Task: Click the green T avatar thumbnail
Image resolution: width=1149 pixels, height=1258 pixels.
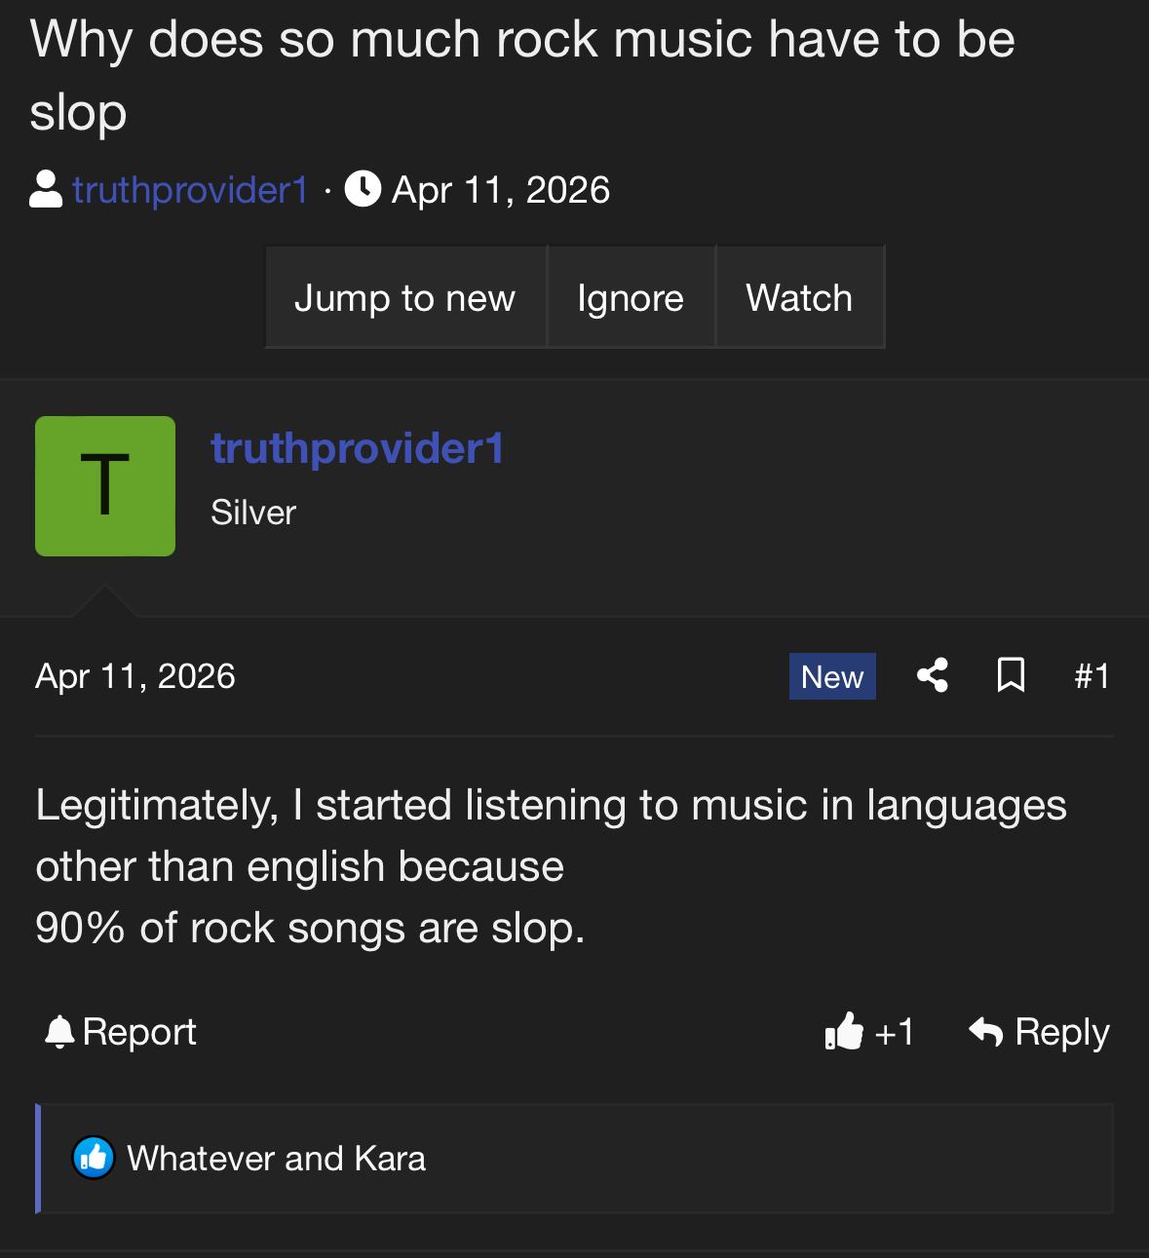Action: pyautogui.click(x=105, y=486)
